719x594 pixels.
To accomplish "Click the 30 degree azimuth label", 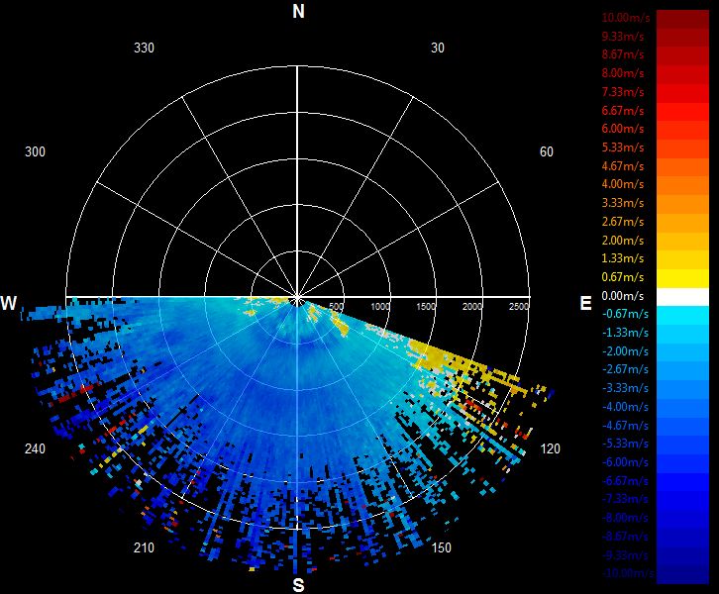I will (x=438, y=49).
